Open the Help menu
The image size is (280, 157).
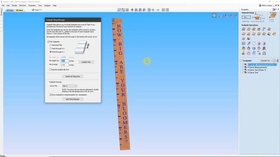tap(55, 6)
